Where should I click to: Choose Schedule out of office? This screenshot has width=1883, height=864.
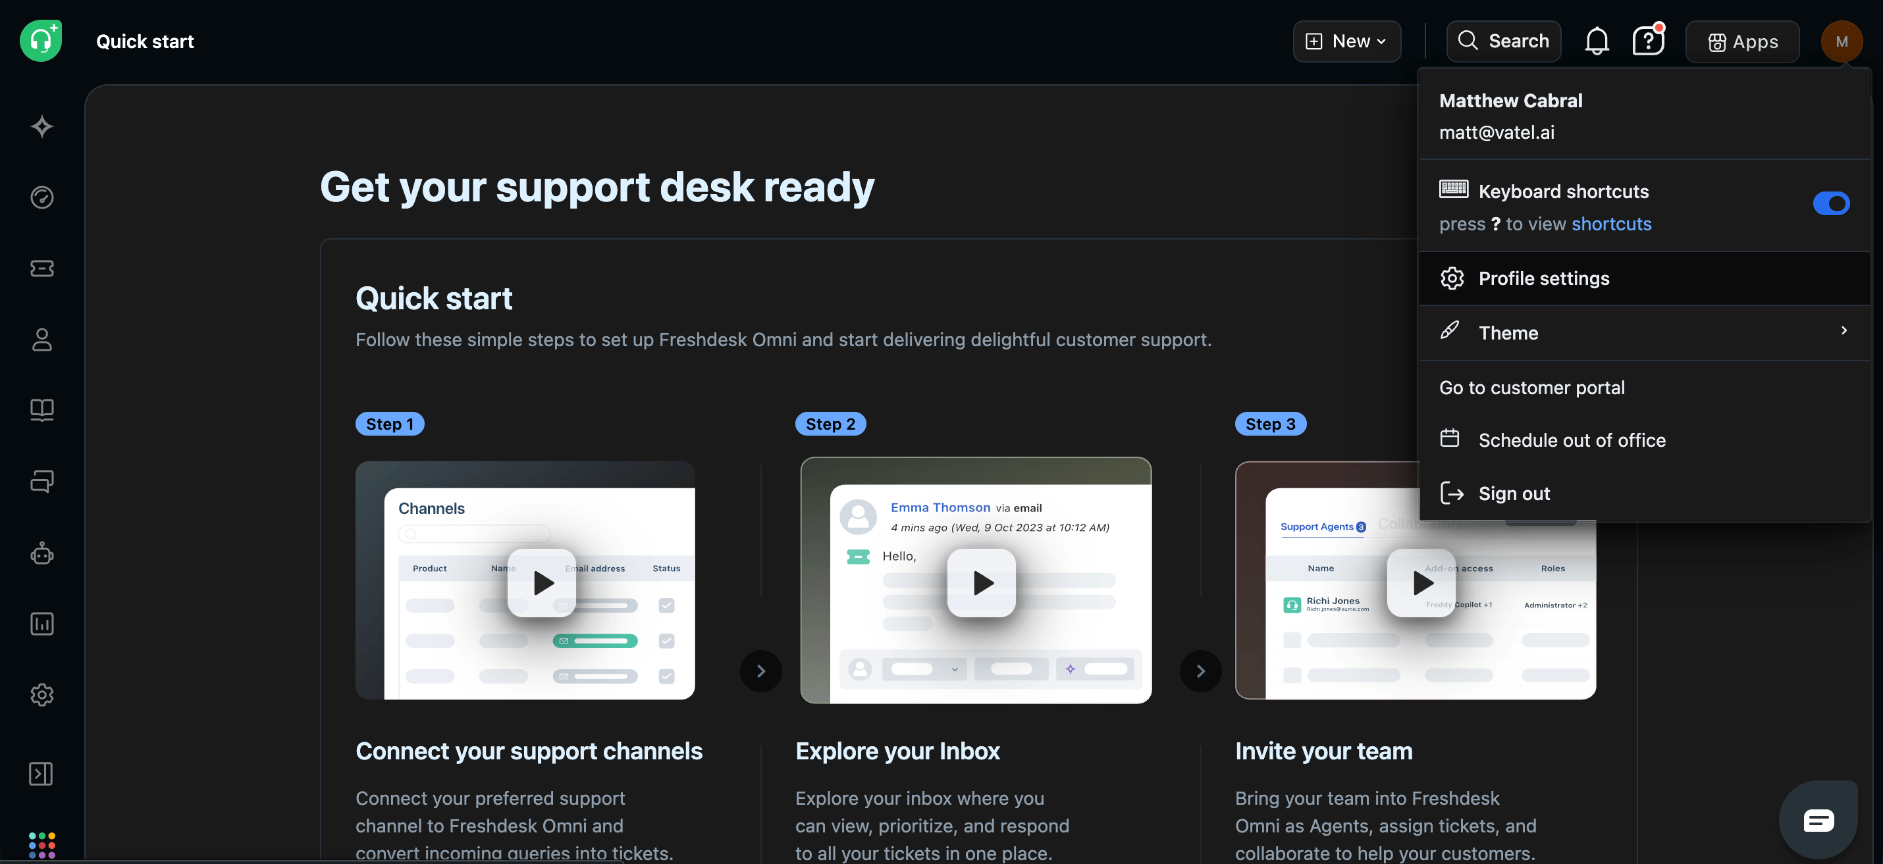tap(1572, 440)
